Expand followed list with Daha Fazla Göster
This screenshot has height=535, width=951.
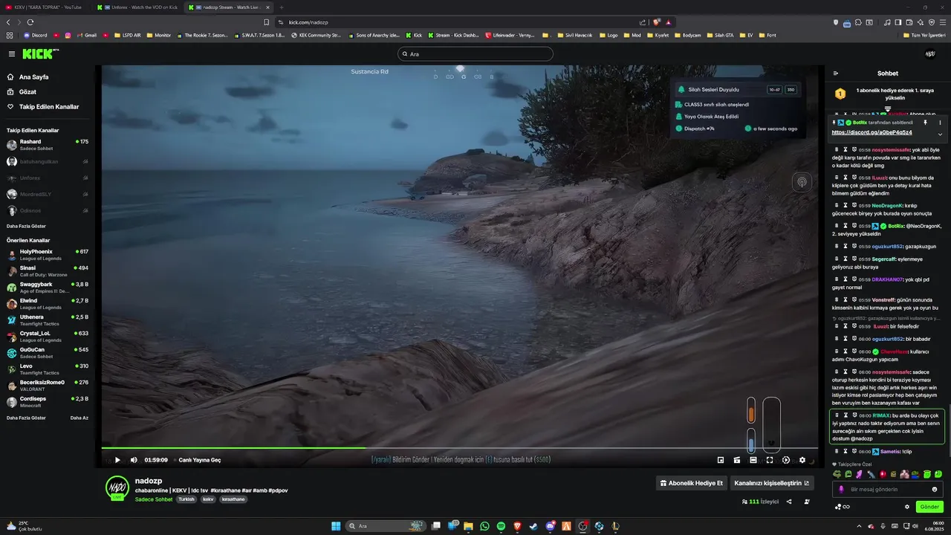point(26,226)
